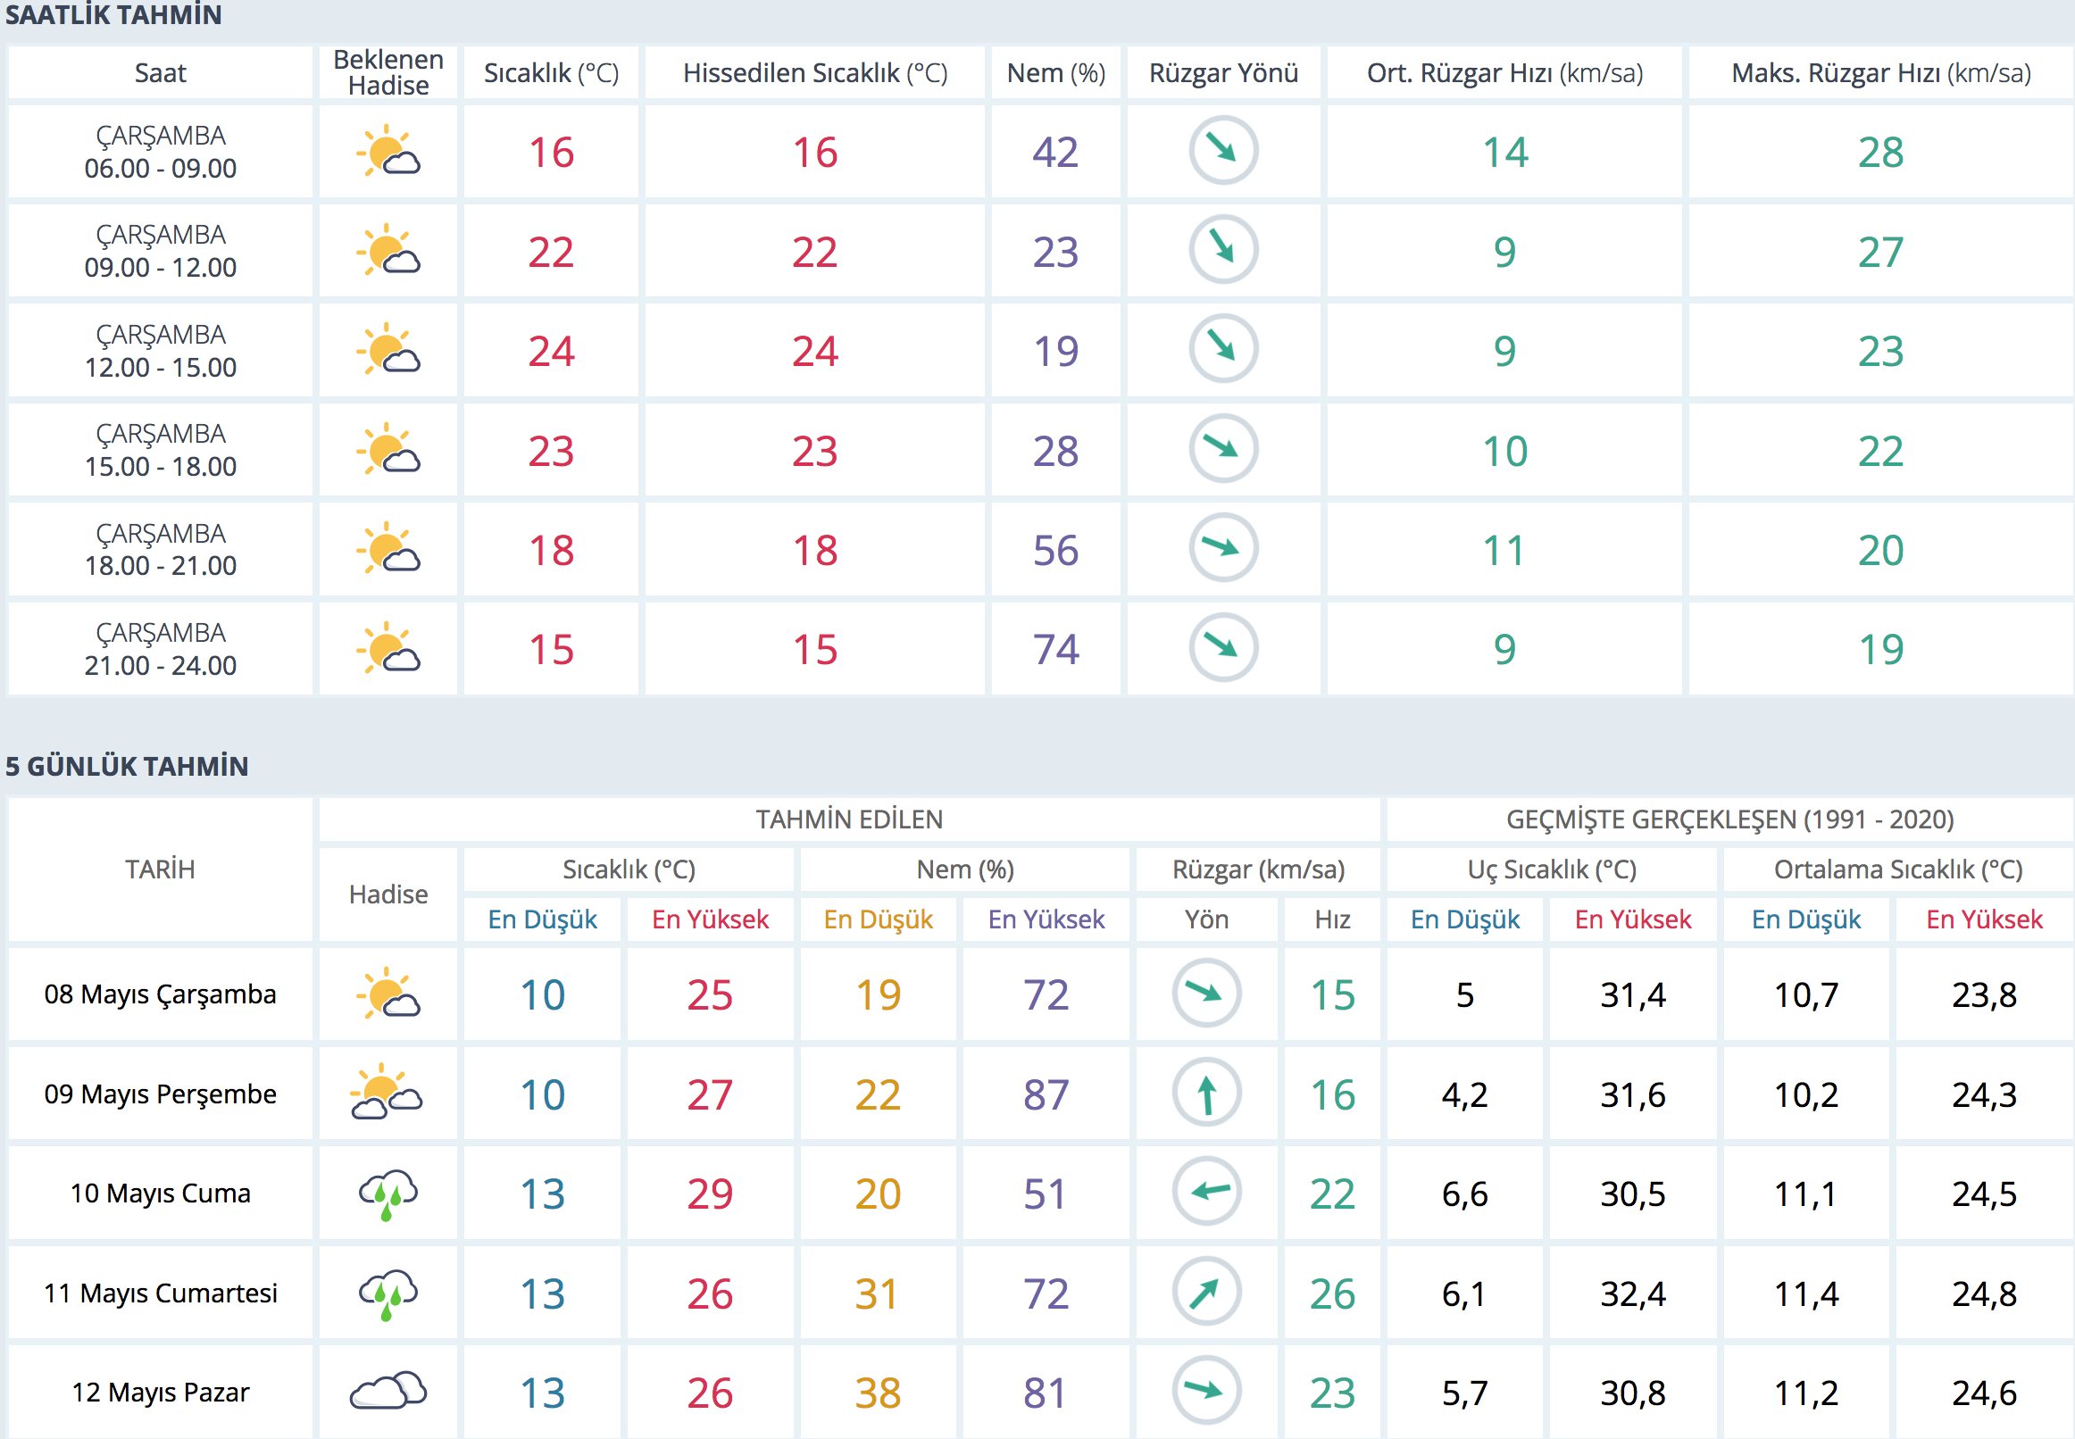Click the cloudy icon for 12 Mayıs Pazar
Image resolution: width=2075 pixels, height=1439 pixels.
tap(387, 1392)
